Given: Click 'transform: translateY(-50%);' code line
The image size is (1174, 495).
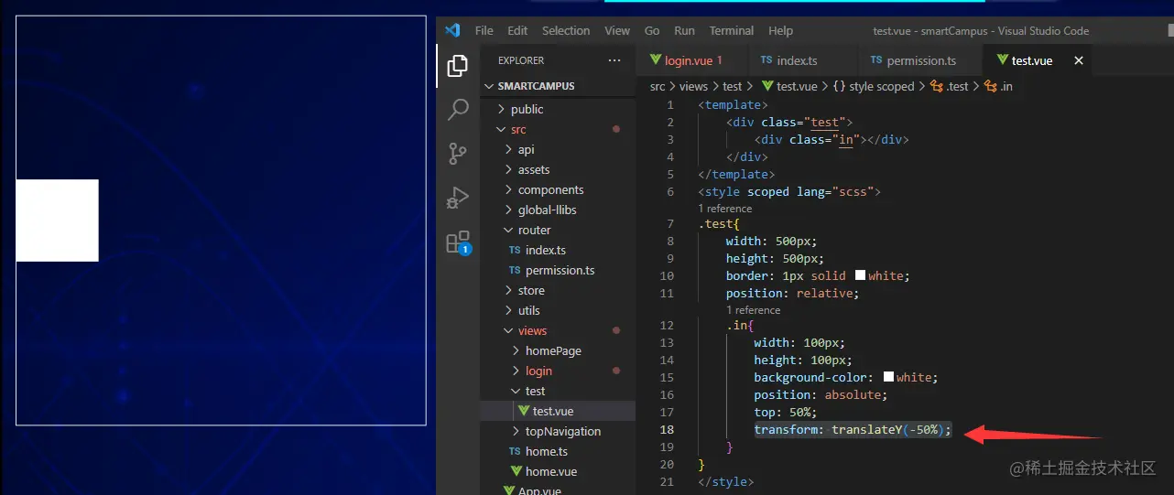Looking at the screenshot, I should click(x=853, y=429).
